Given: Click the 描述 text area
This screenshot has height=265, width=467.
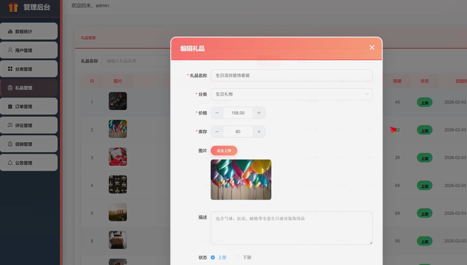Looking at the screenshot, I should tap(292, 228).
